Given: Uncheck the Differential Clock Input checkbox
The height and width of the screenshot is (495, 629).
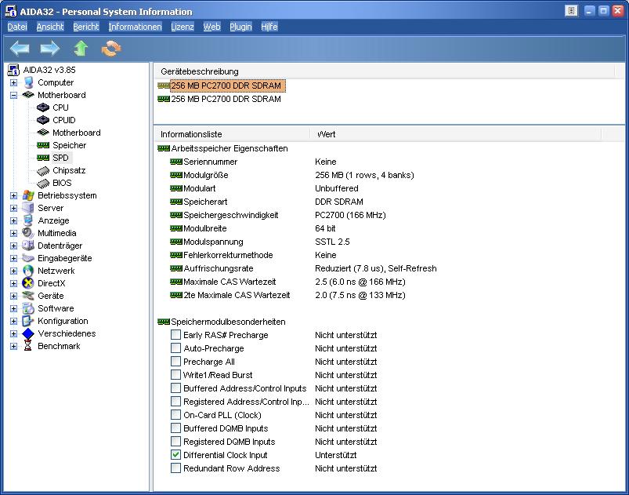Looking at the screenshot, I should tap(175, 455).
